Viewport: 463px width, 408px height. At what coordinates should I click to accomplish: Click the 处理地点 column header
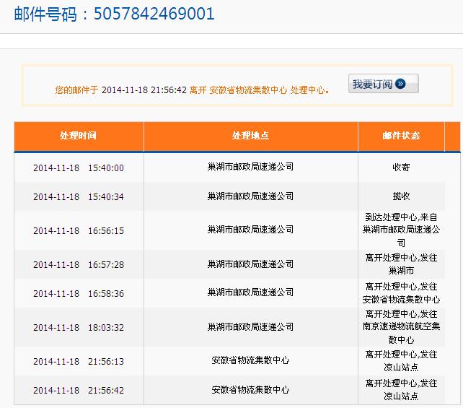click(x=250, y=136)
